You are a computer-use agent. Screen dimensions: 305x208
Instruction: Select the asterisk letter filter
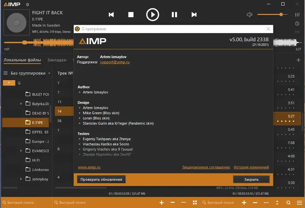tap(9, 83)
